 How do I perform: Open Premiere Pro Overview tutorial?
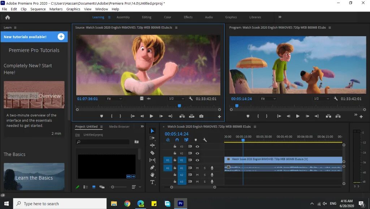coord(34,95)
